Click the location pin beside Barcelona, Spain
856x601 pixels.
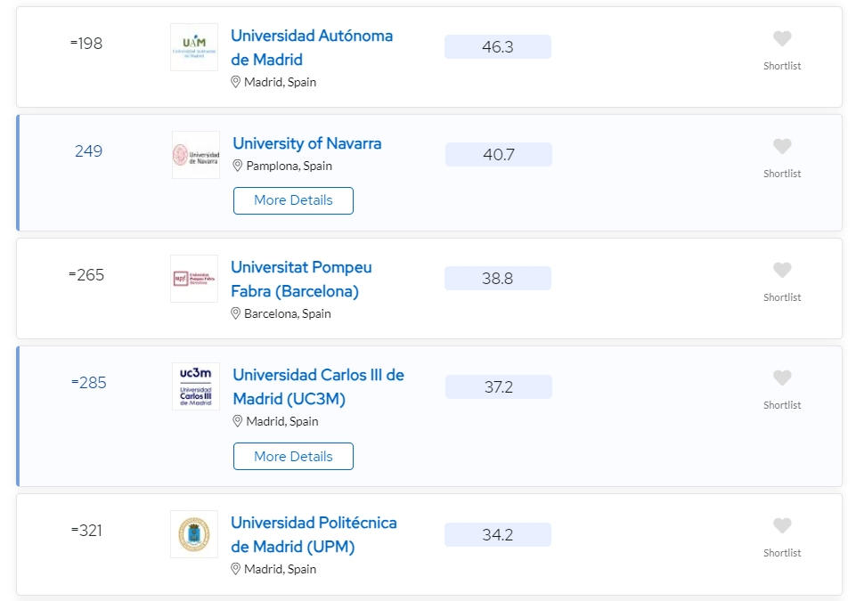(235, 313)
